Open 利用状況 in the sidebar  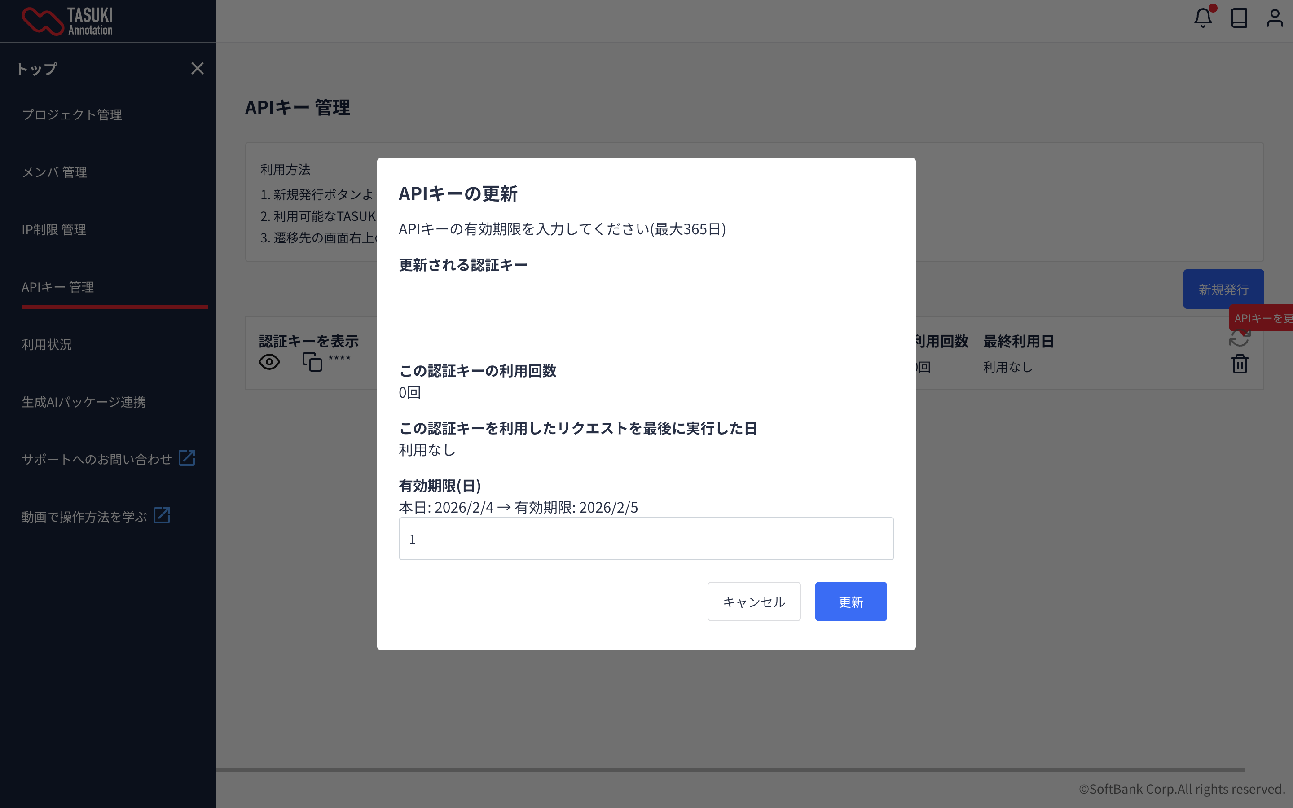(x=47, y=345)
